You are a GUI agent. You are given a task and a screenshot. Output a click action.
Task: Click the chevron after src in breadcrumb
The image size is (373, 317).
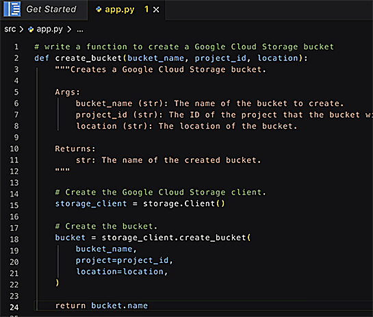pyautogui.click(x=21, y=29)
